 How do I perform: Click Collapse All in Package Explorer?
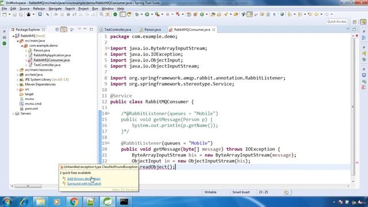pos(57,29)
